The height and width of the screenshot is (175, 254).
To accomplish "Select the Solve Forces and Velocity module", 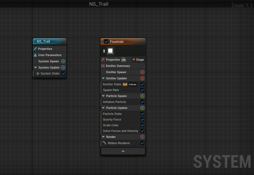I will click(x=120, y=131).
